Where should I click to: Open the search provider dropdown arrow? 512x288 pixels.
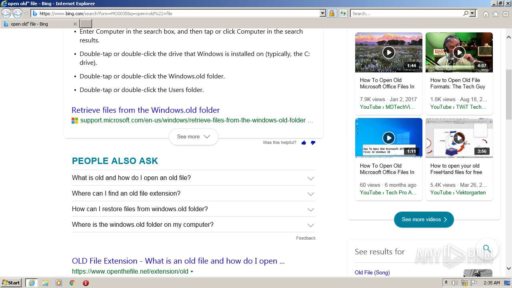(x=472, y=13)
